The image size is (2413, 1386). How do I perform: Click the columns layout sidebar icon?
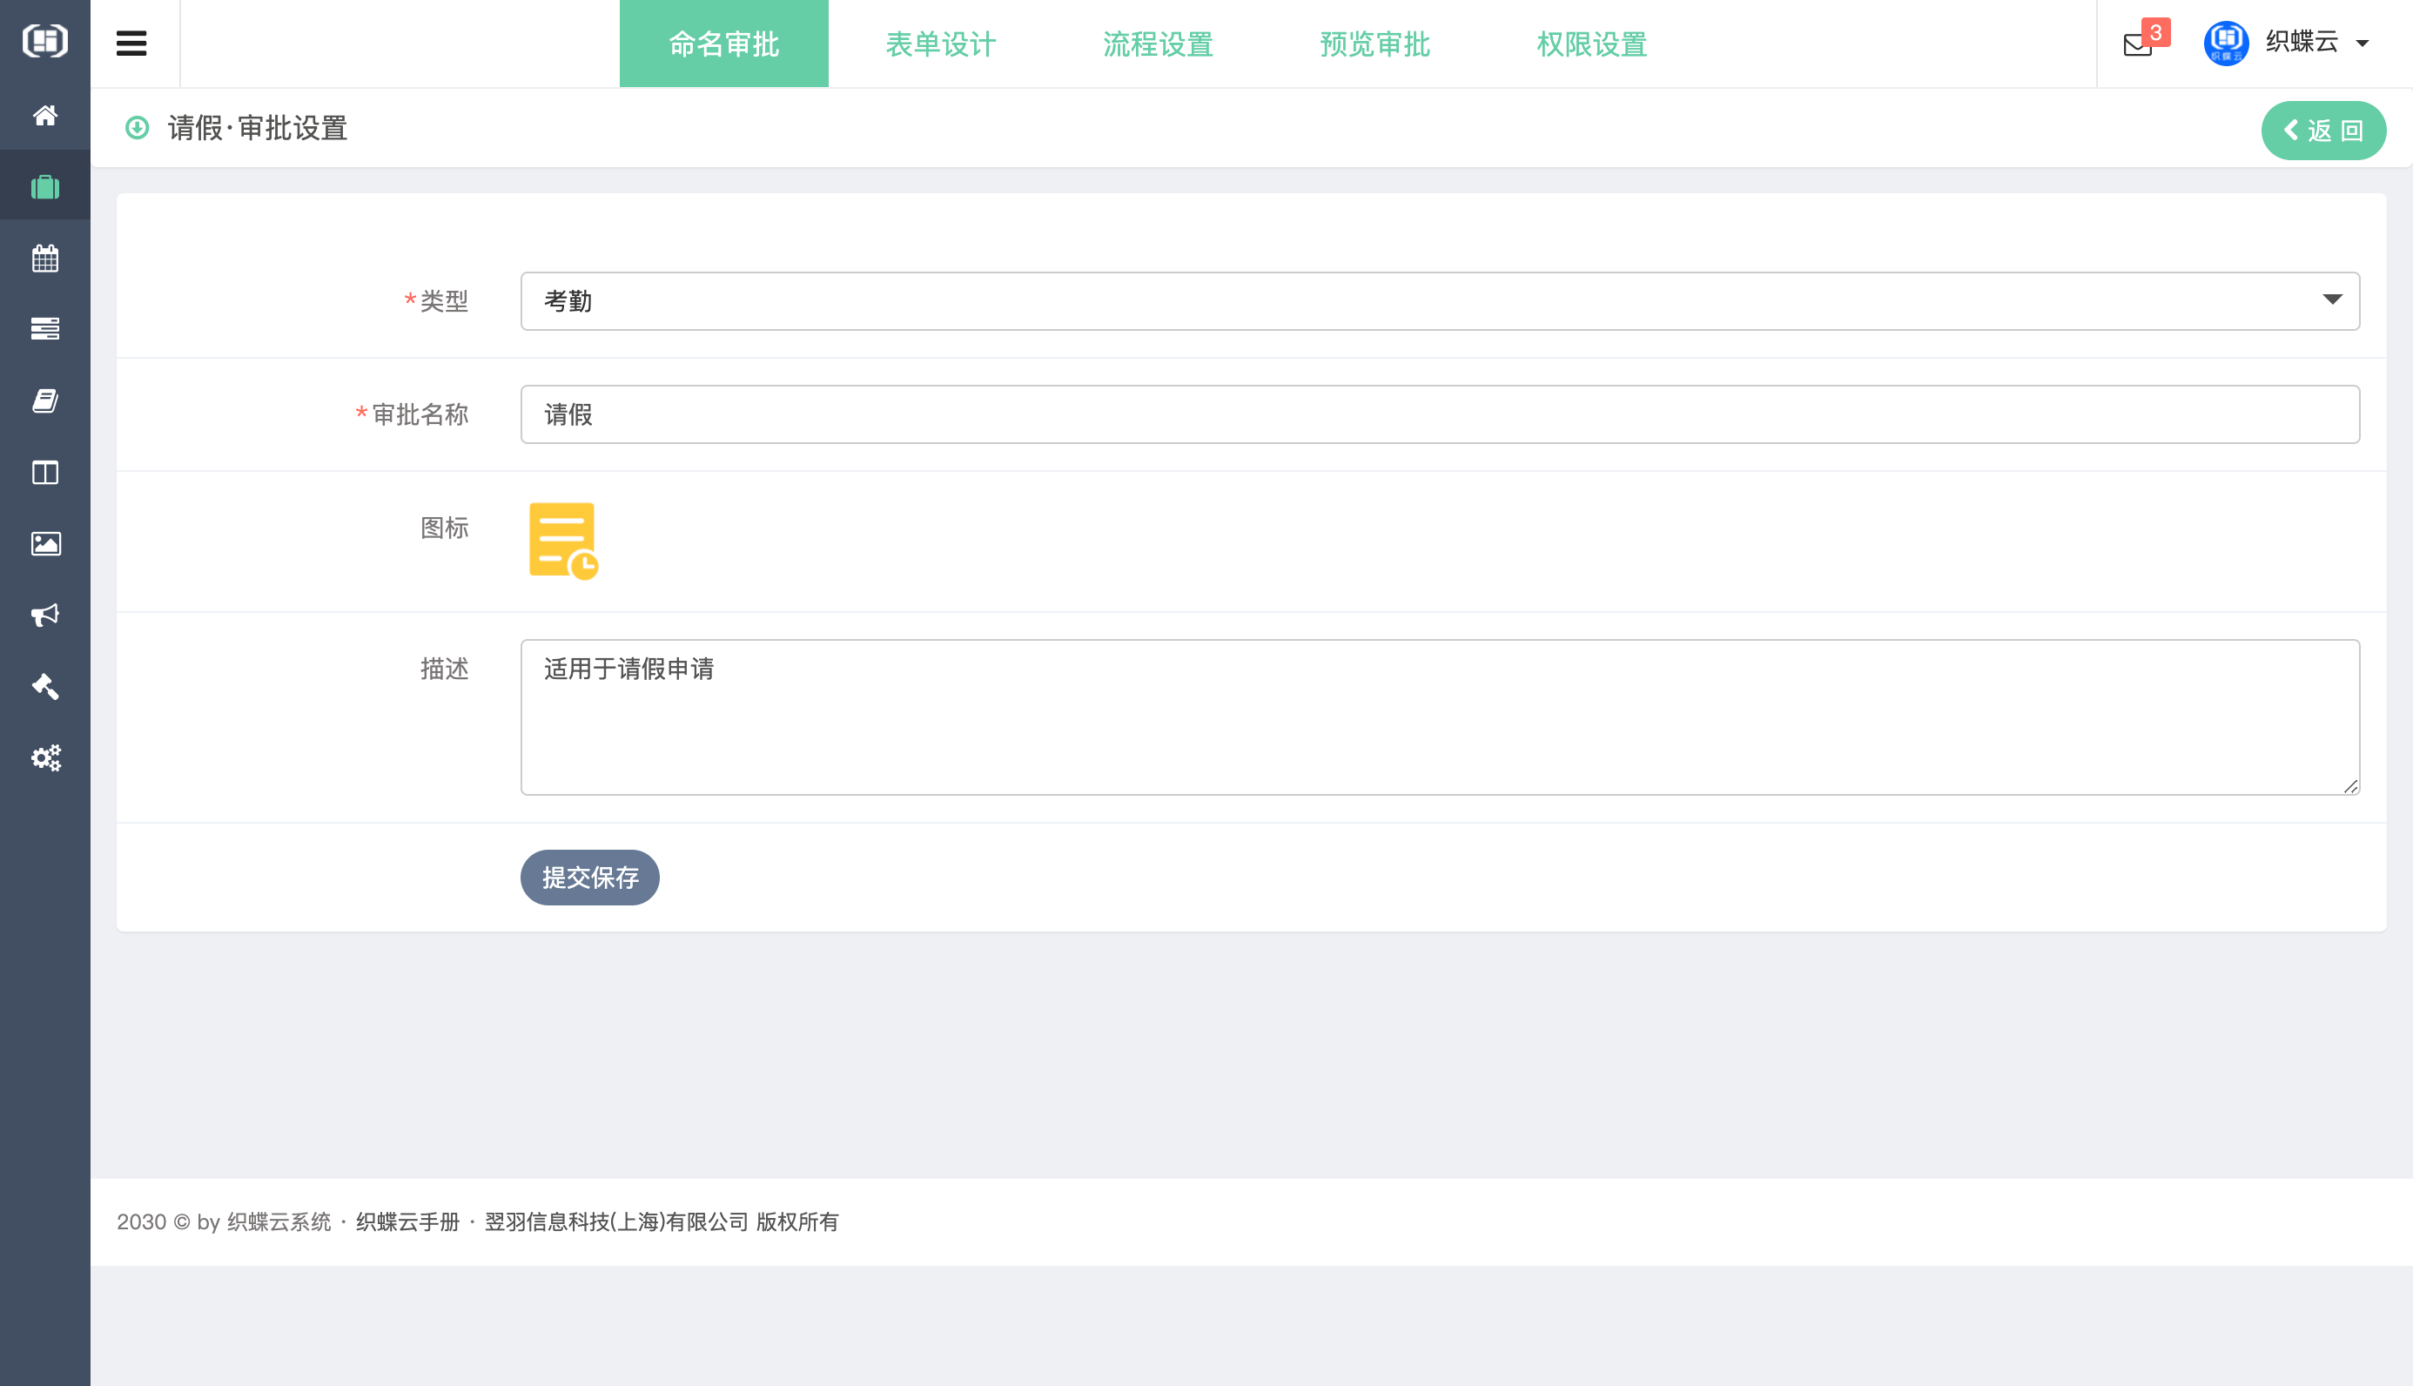coord(44,472)
